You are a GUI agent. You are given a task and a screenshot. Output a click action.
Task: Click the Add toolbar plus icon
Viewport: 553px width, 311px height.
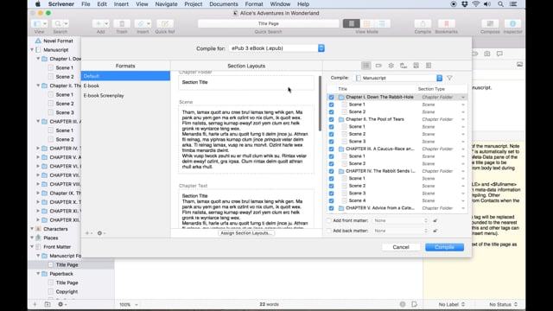98,23
